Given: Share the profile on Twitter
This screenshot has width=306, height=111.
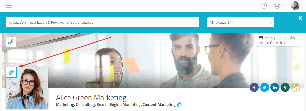Looking at the screenshot, I should (264, 88).
